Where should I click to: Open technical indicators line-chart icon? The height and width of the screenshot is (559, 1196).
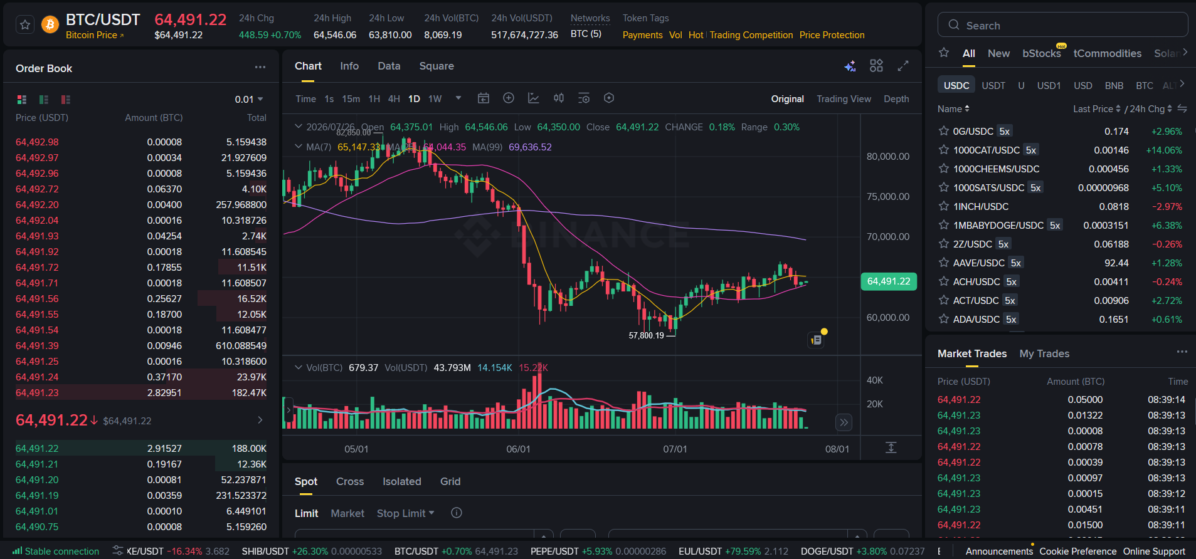click(x=534, y=98)
